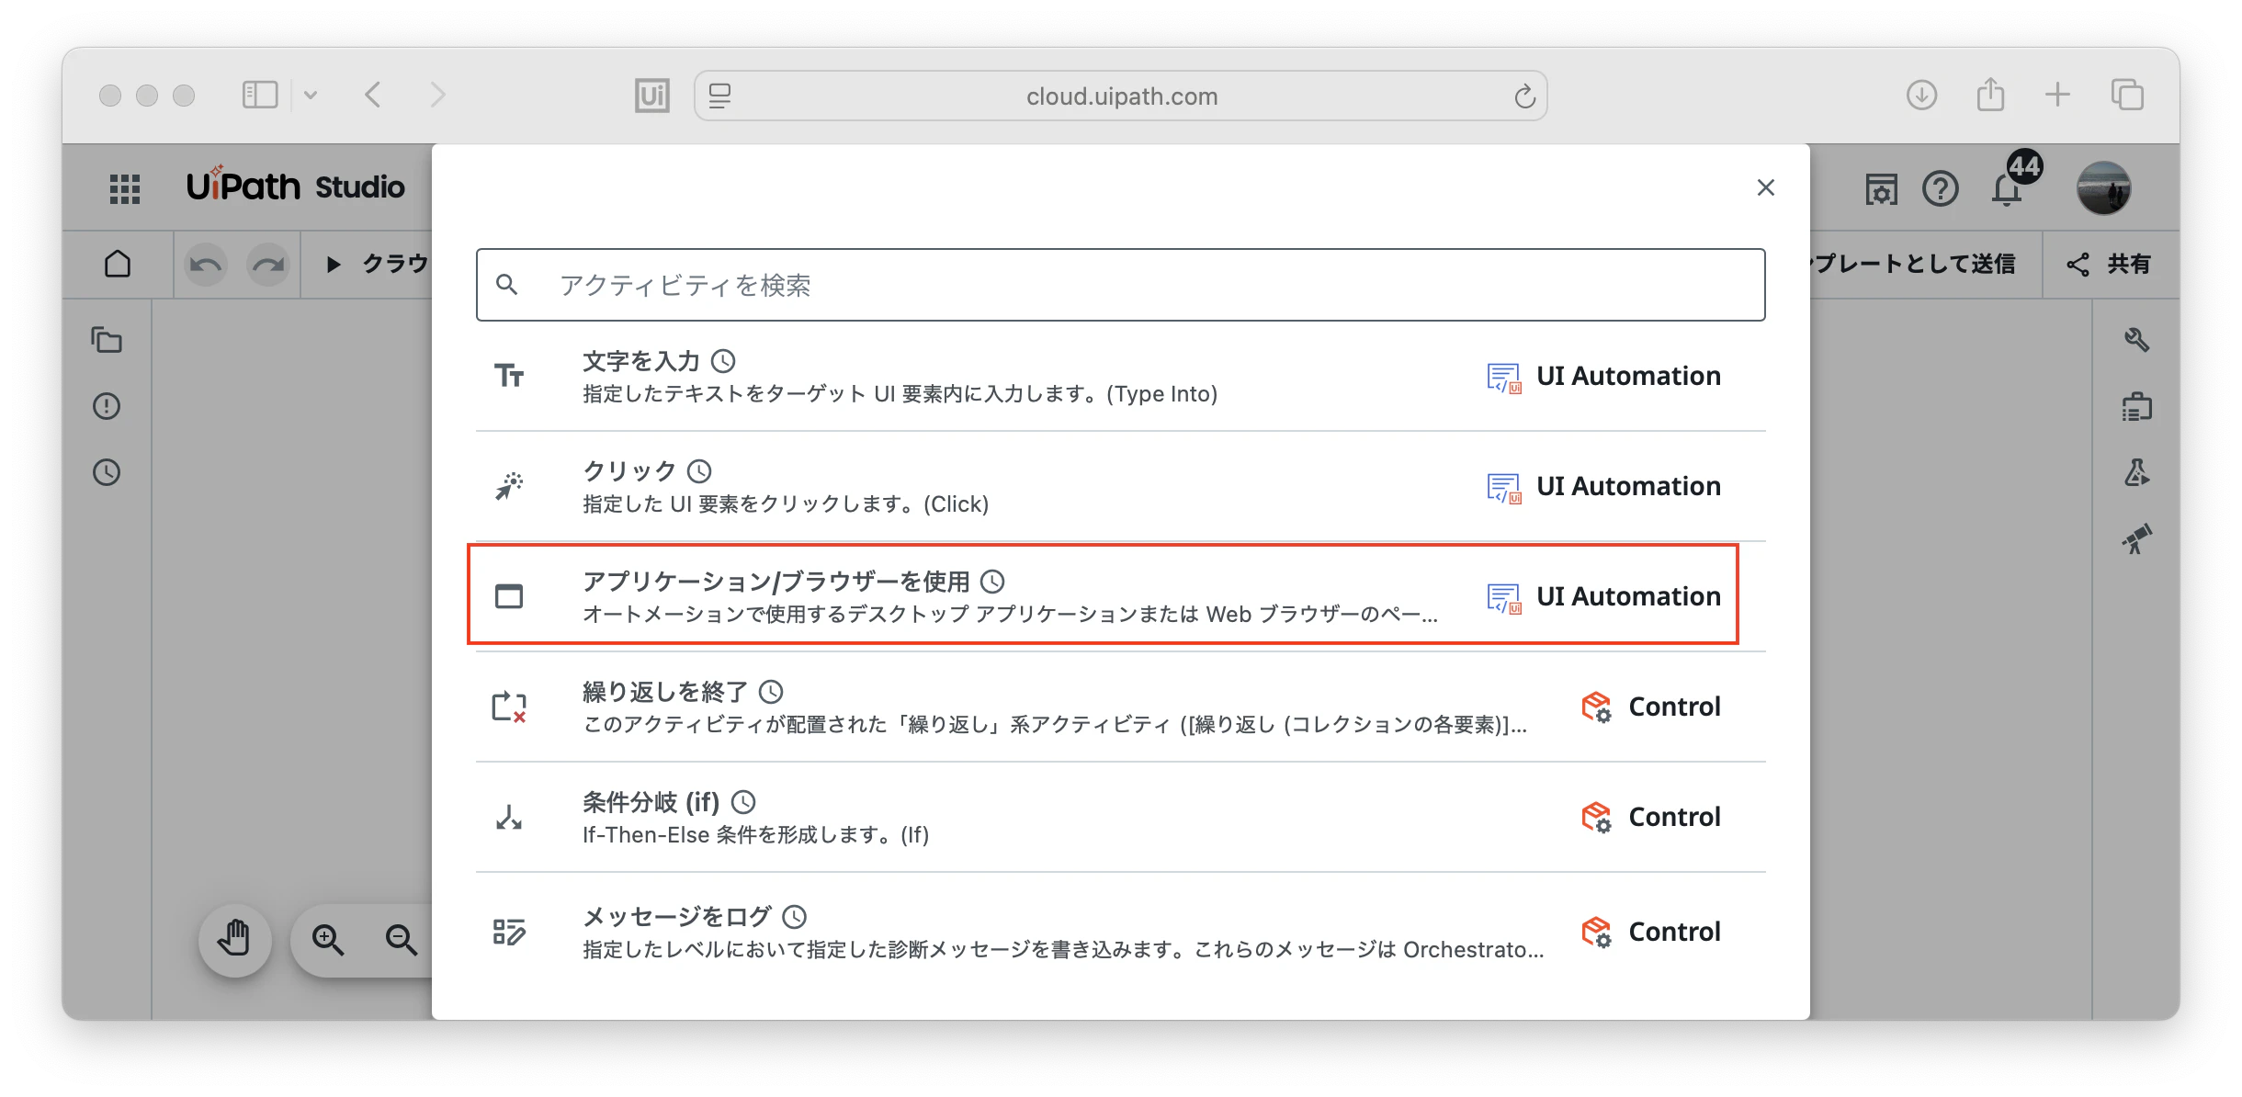Viewport: 2242px width, 1097px height.
Task: Open the telescope icon in right sidebar
Action: 2136,539
